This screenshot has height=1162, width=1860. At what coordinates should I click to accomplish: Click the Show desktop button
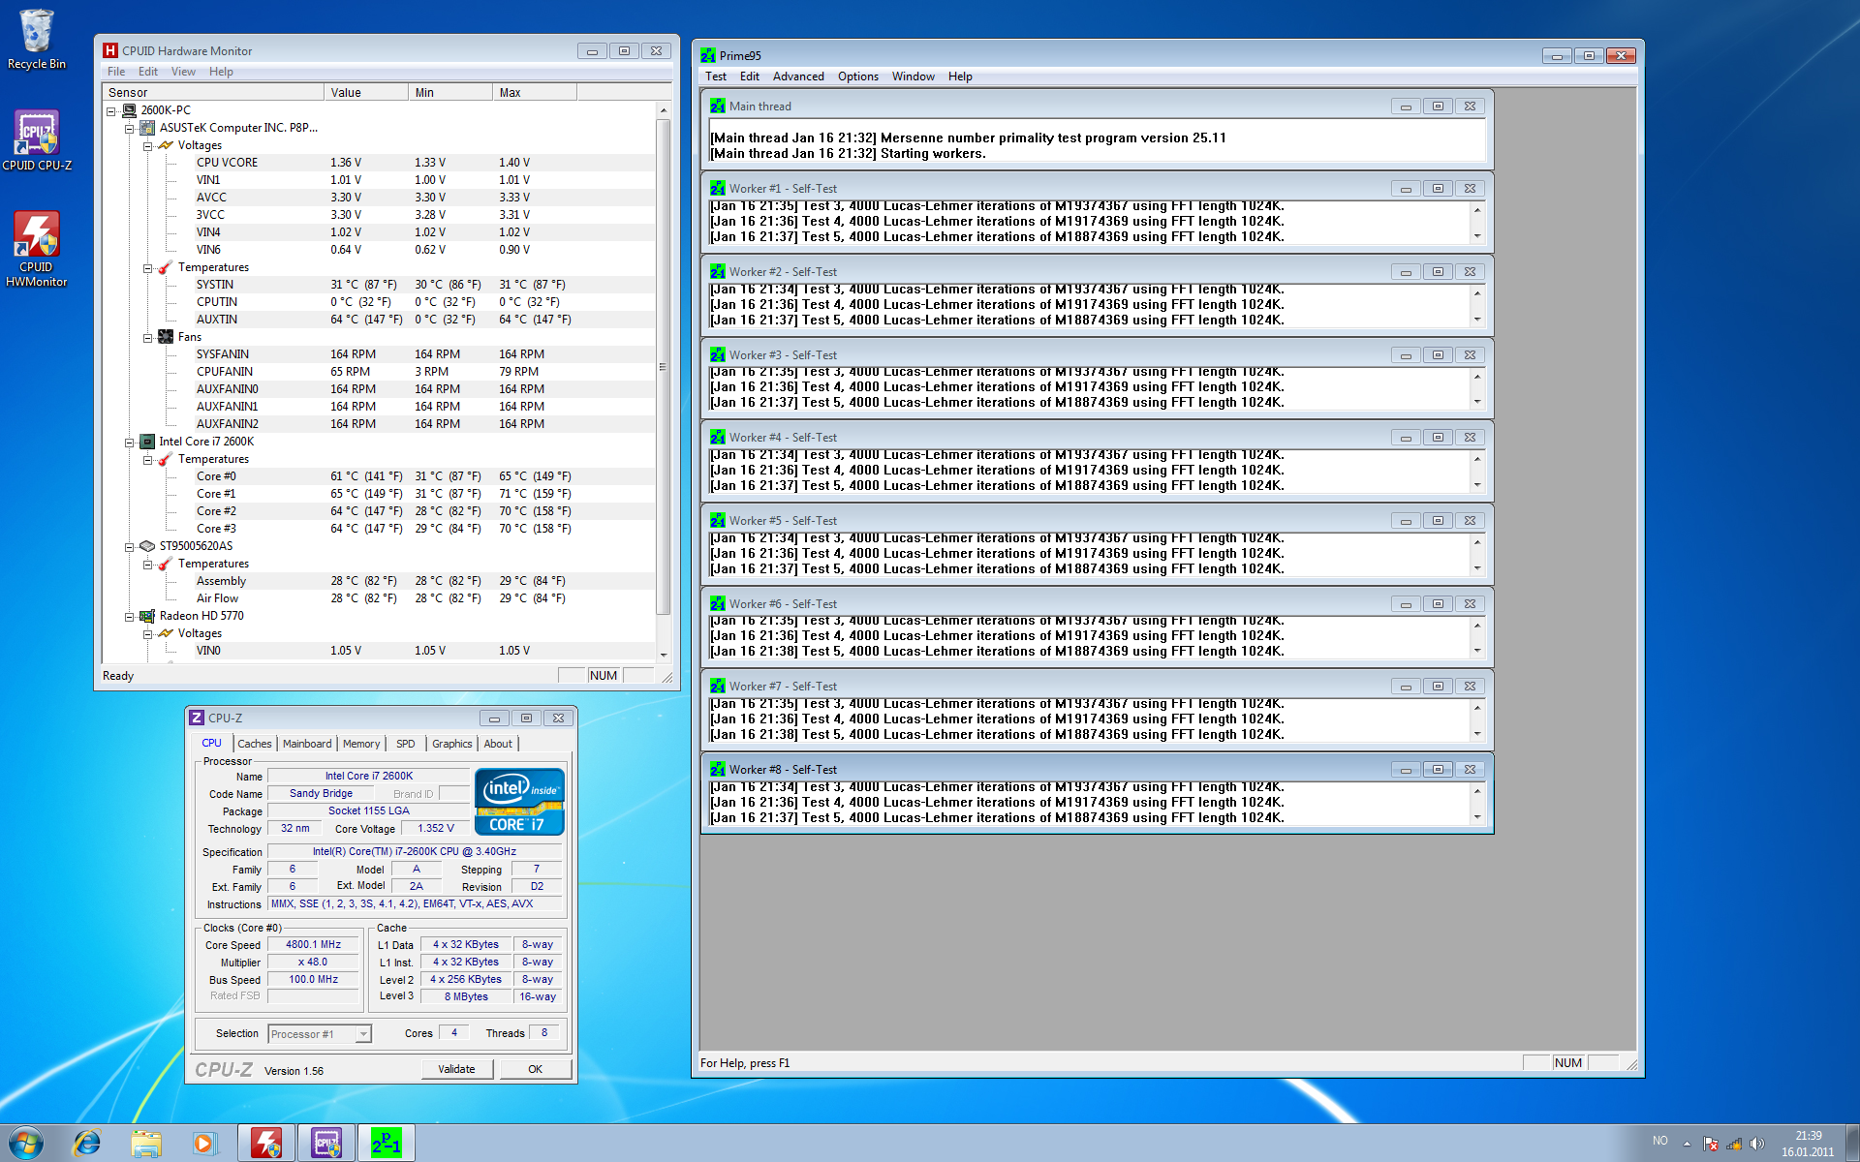[x=1852, y=1144]
